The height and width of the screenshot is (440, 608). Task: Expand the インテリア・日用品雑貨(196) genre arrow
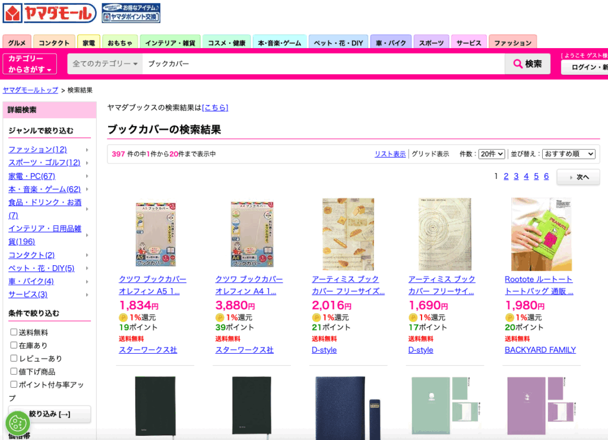87,235
